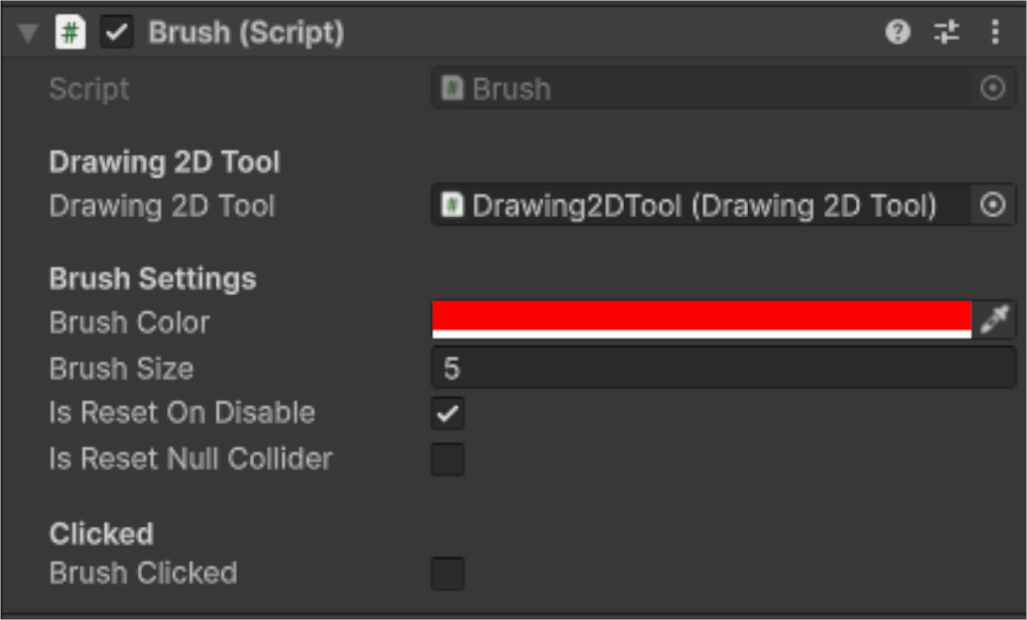The height and width of the screenshot is (620, 1027).
Task: Tick the Brush Clicked checkbox
Action: click(448, 573)
